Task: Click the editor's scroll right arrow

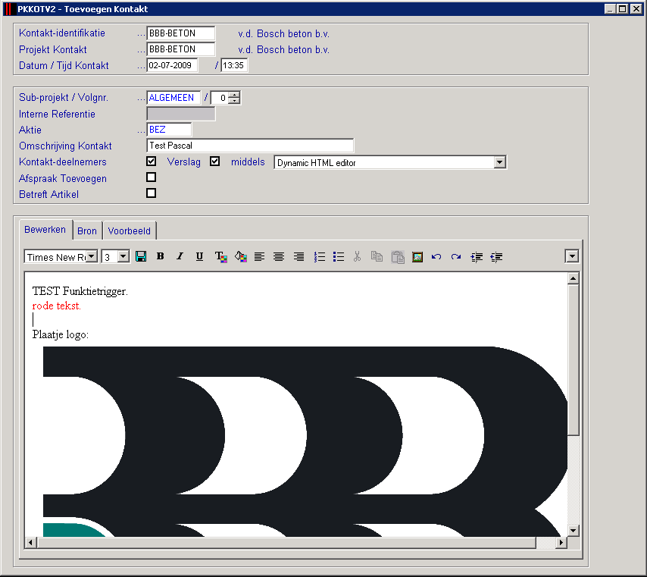Action: [561, 542]
